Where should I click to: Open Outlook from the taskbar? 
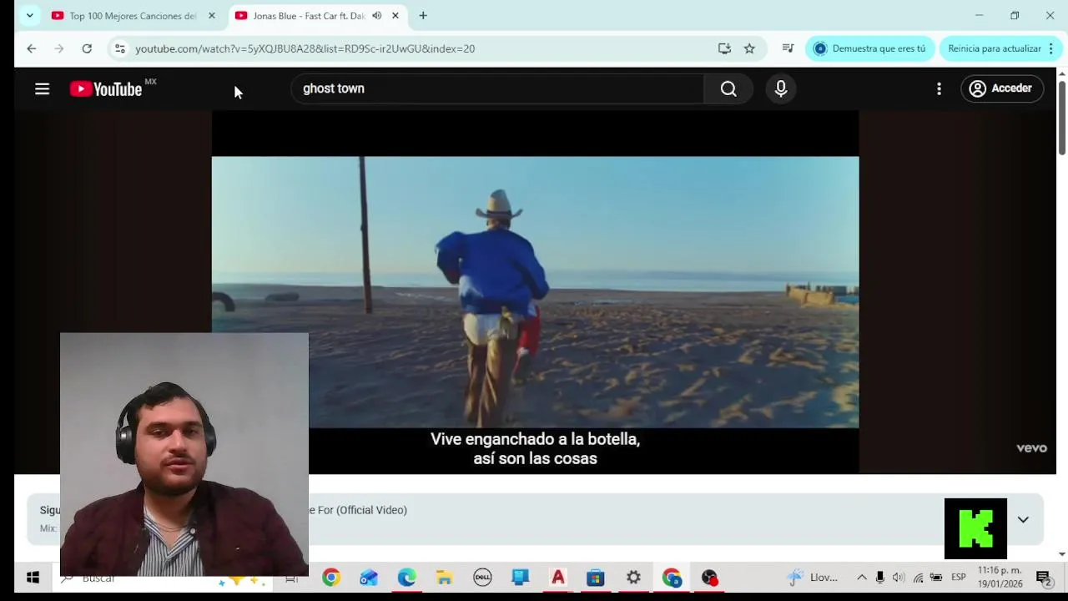click(369, 578)
